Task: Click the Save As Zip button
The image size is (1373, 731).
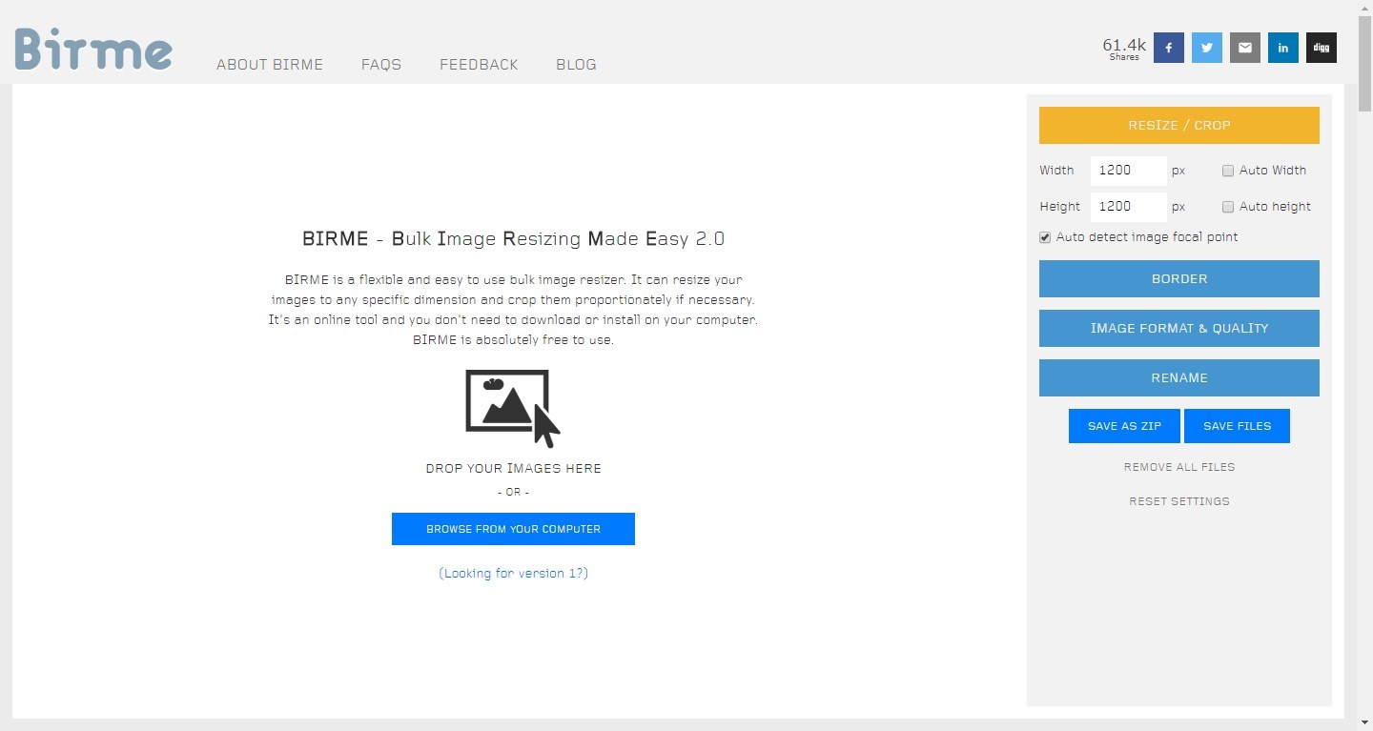Action: coord(1125,426)
